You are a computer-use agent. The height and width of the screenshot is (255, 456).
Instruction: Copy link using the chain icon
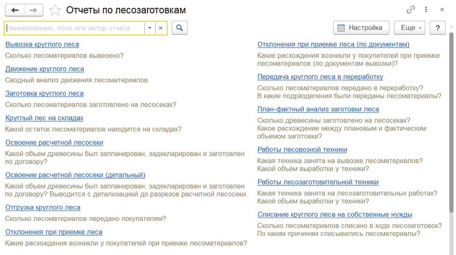(x=411, y=10)
